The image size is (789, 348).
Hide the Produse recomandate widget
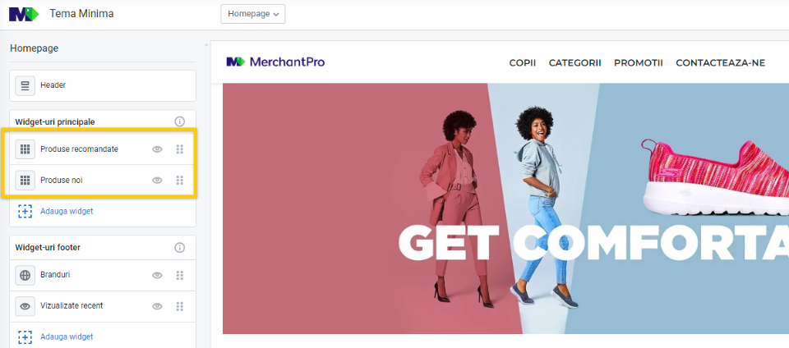coord(158,149)
